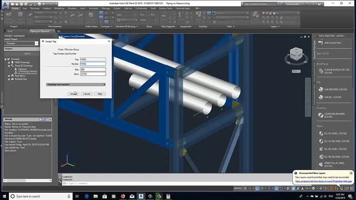Select Add Custom Part tool in Tool Palettes
Image resolution: width=356 pixels, height=200 pixels.
(330, 43)
